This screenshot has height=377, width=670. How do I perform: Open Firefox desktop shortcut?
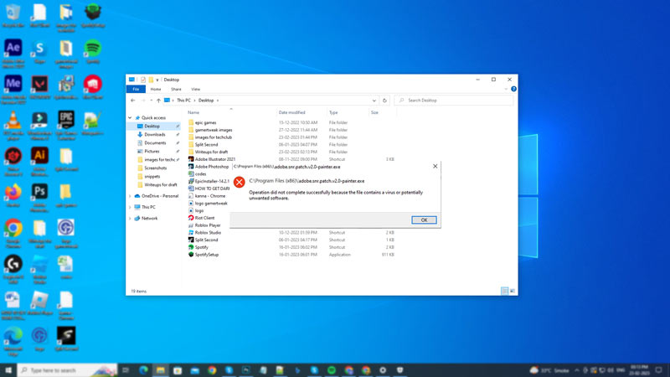13,196
